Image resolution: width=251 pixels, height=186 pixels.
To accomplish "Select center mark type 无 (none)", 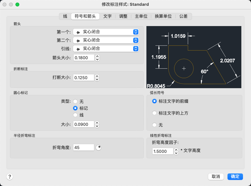I will click(75, 101).
